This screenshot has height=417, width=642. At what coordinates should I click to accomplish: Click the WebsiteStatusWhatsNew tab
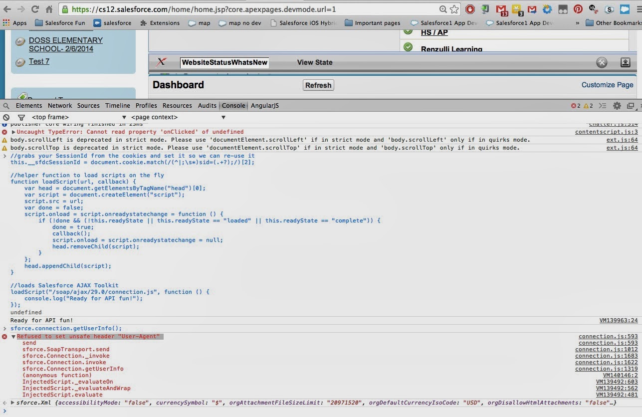click(224, 62)
